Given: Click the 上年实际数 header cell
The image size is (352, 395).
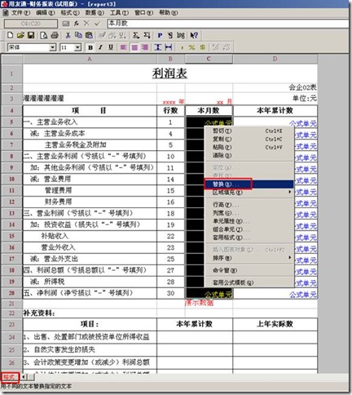Looking at the screenshot, I should 275,324.
